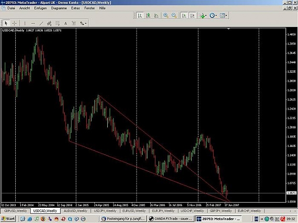Open the MetaTrader document icon menu
Viewport: 298px width, 223px height.
[3, 8]
